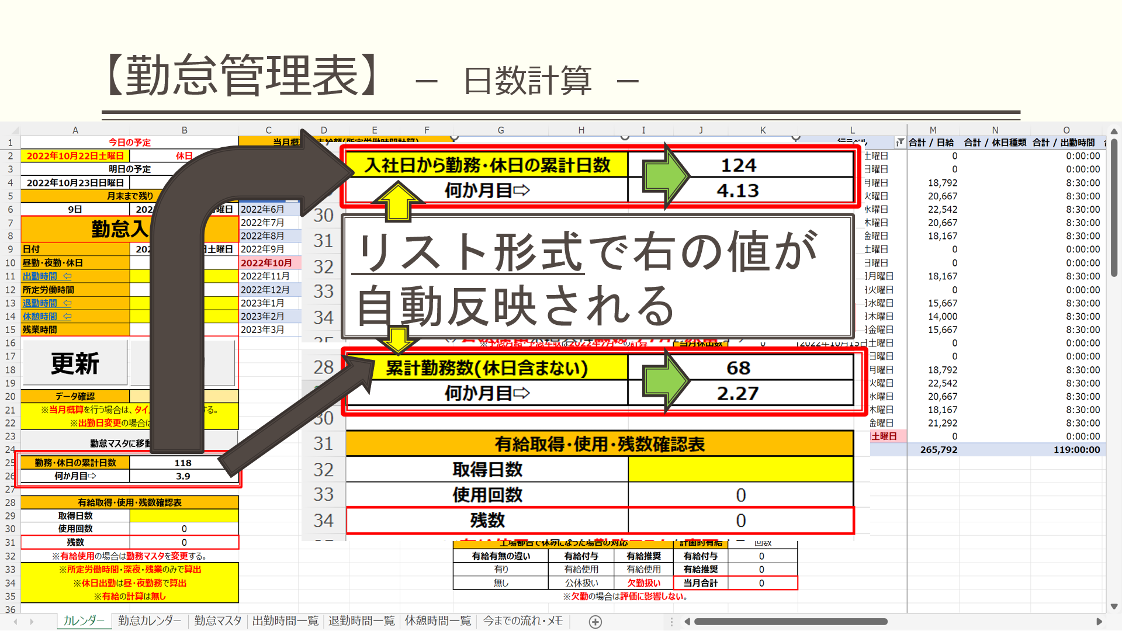1122x631 pixels.
Task: Click the 2022年10月23日日曜日 cell
Action: click(75, 183)
